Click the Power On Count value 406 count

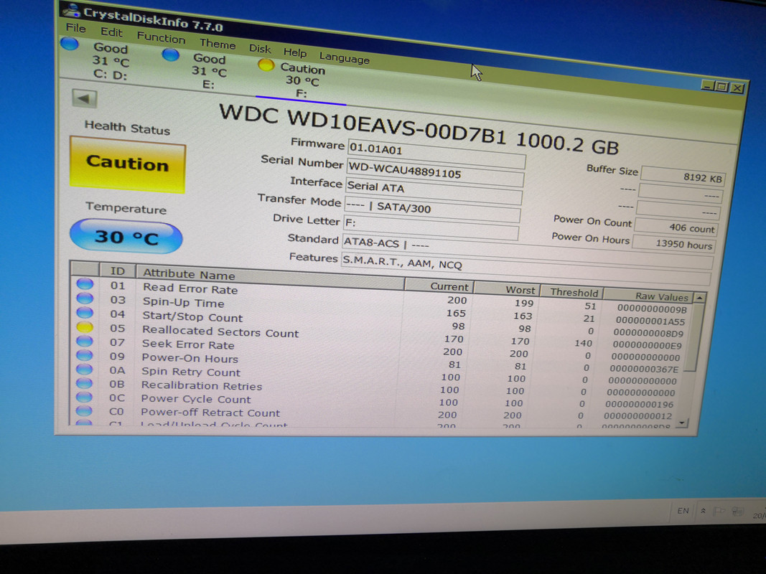pyautogui.click(x=675, y=227)
